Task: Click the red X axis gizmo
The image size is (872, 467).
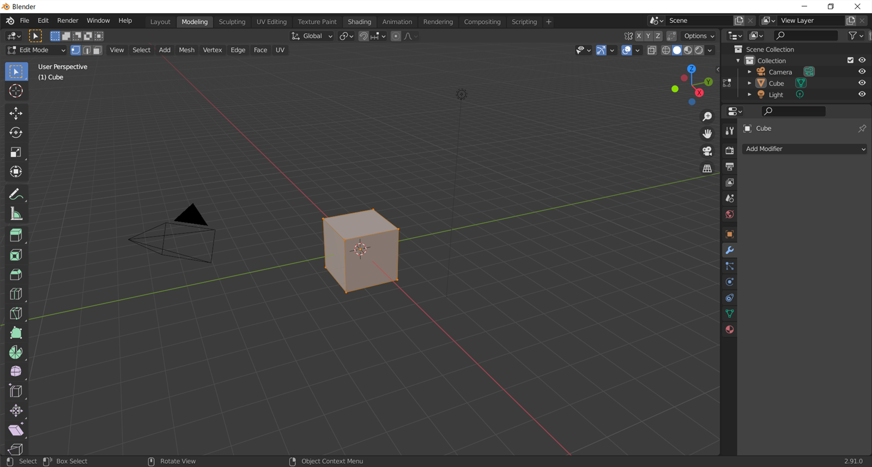Action: [699, 93]
